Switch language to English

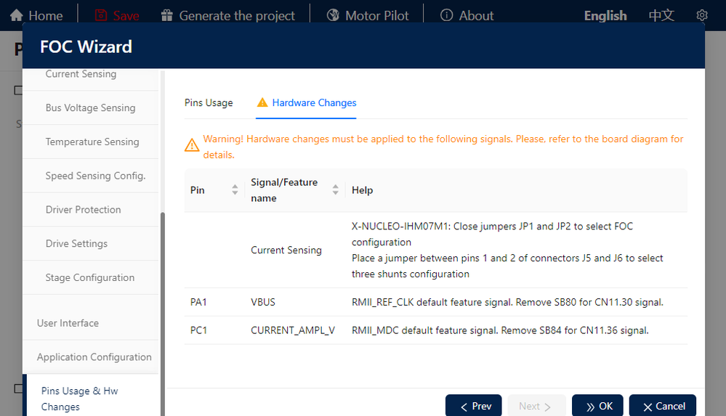pos(605,15)
